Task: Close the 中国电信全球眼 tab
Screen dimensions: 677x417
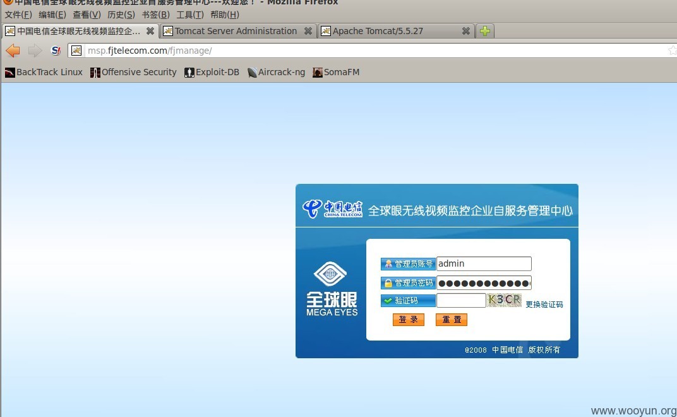Action: click(150, 31)
